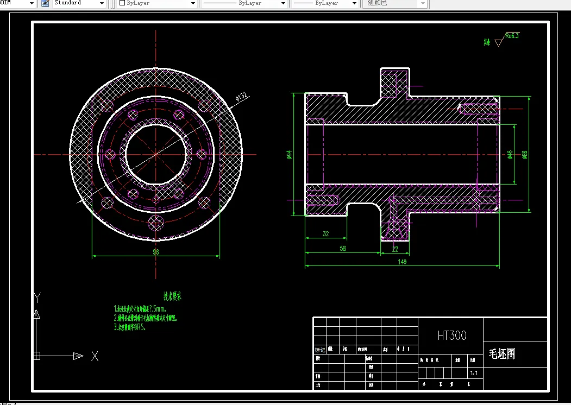This screenshot has width=571, height=405.
Task: Click the ByLayer color swatch square
Action: tap(122, 3)
